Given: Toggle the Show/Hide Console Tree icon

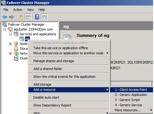Looking at the screenshot, I should pos(28,17).
